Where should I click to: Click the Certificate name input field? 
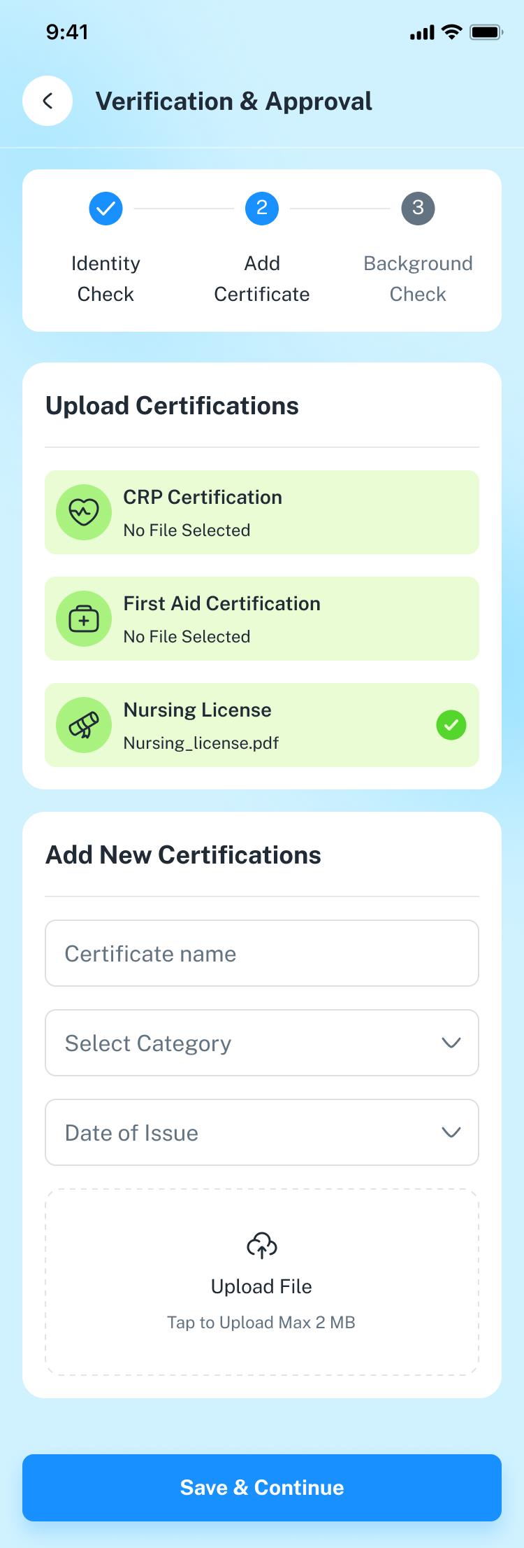[x=262, y=953]
